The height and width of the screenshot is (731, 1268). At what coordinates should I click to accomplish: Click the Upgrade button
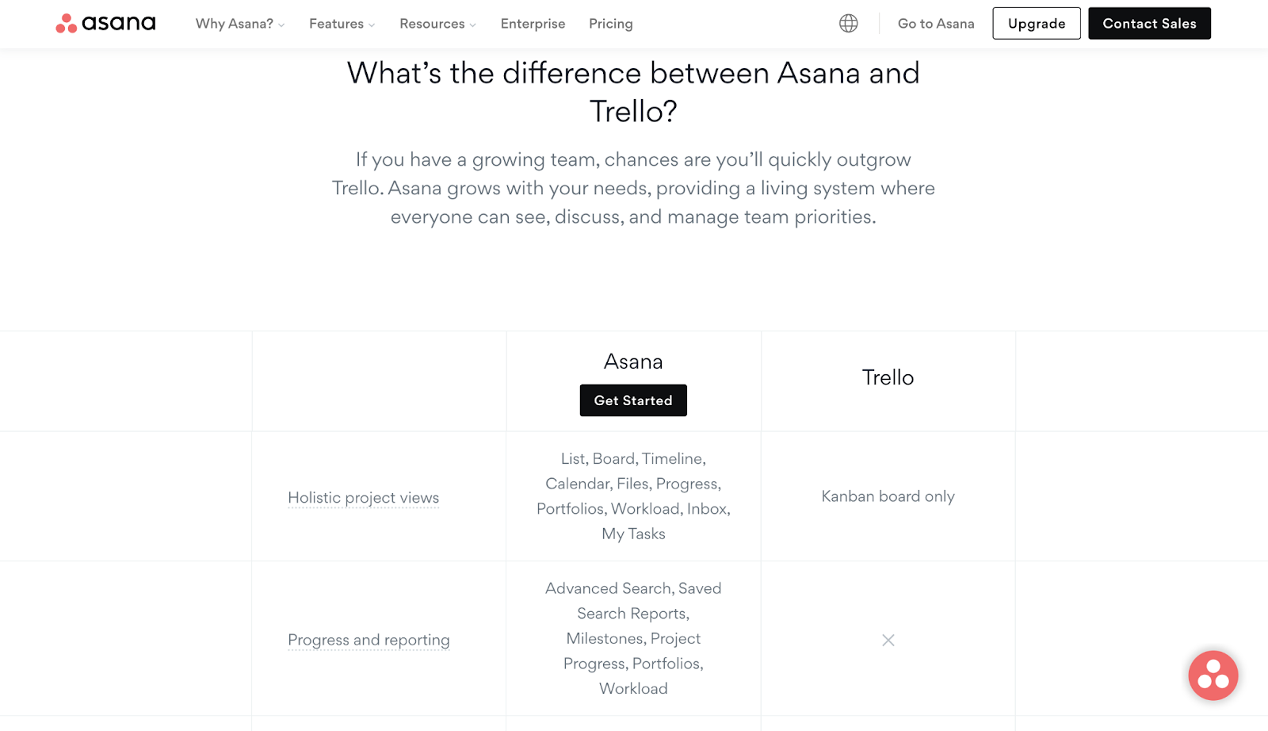1037,24
